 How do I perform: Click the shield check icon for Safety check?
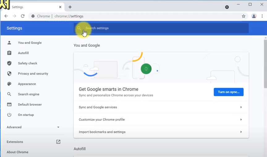pos(9,63)
